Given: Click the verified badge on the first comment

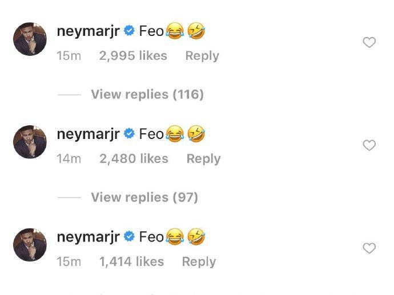Looking at the screenshot, I should click(130, 31).
